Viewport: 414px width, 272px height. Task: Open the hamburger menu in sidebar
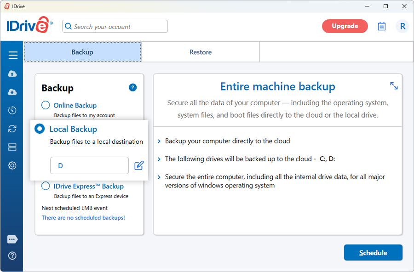[x=13, y=55]
